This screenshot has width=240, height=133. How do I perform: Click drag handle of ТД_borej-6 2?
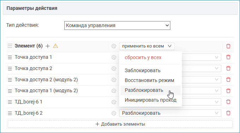pyautogui.click(x=10, y=113)
